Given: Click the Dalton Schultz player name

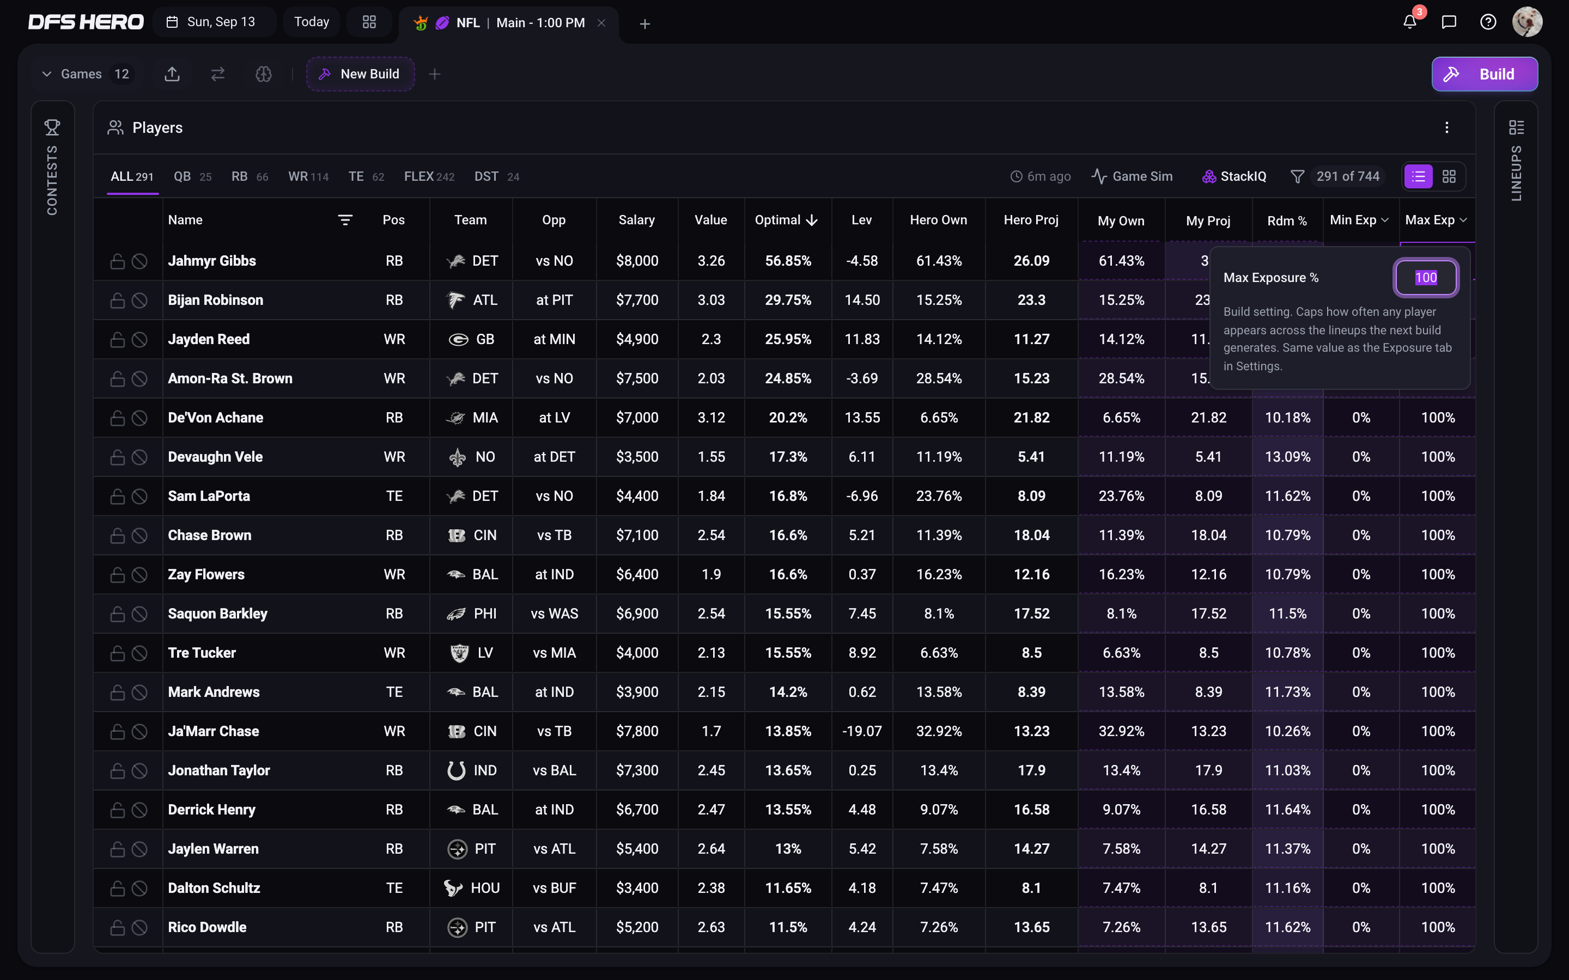Looking at the screenshot, I should 214,888.
